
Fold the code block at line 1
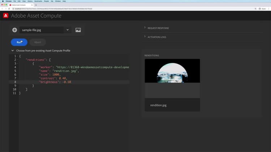pyautogui.click(x=17, y=56)
